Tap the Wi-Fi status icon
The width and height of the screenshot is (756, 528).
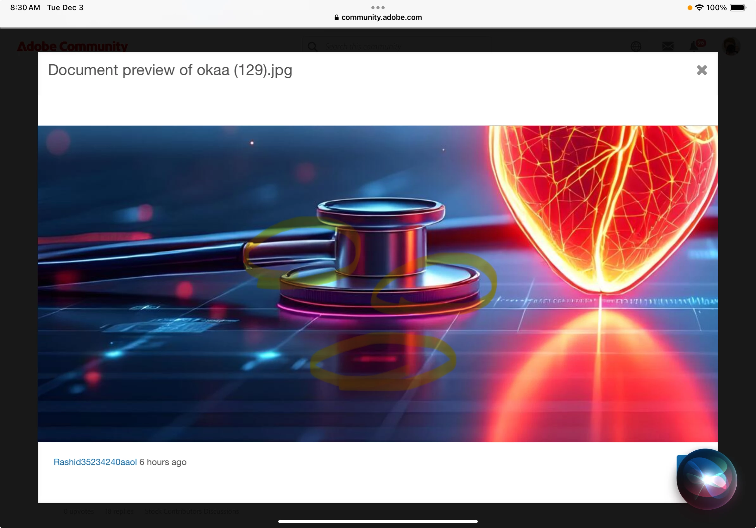[x=699, y=8]
